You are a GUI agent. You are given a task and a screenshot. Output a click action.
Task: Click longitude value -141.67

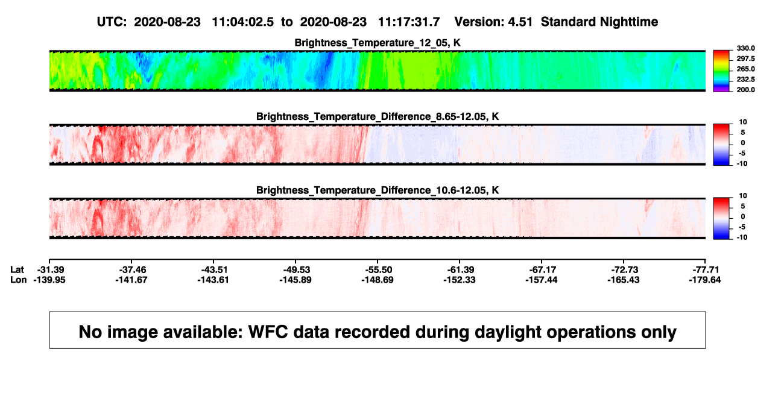coord(131,280)
